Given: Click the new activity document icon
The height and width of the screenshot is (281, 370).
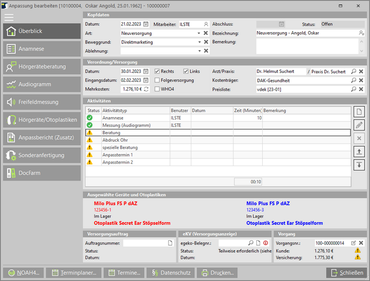Looking at the screenshot, I should pyautogui.click(x=359, y=111).
